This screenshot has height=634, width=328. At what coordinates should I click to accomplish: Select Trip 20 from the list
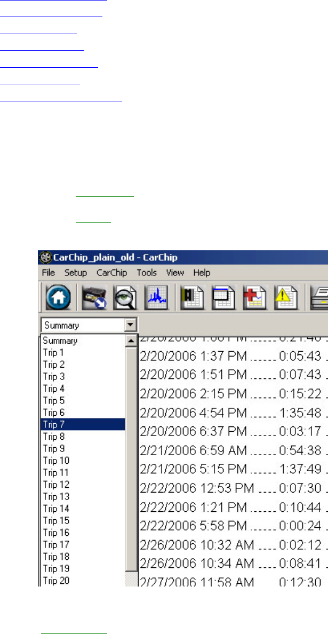pos(83,581)
